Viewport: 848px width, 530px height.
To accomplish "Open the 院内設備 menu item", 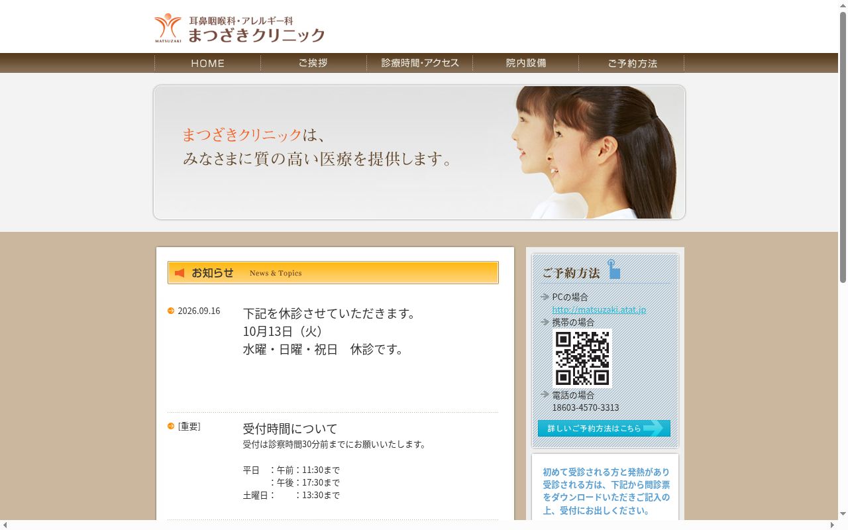I will 525,63.
